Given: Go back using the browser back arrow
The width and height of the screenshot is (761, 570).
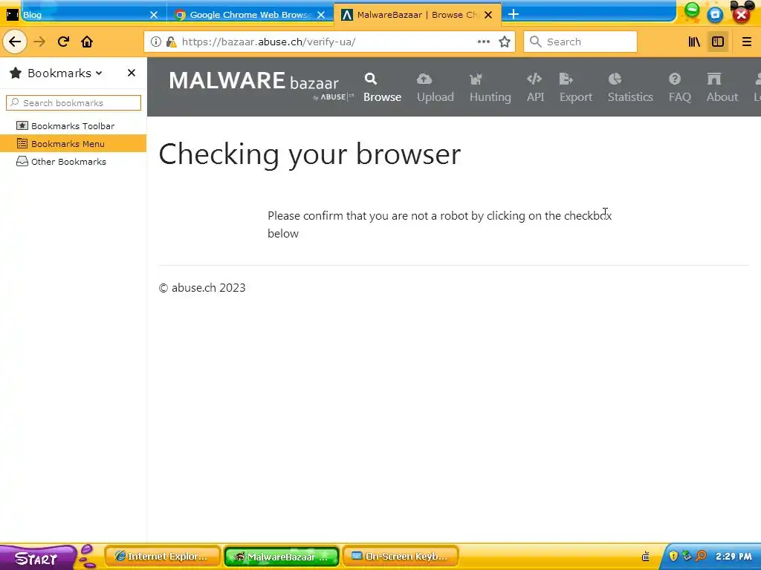Looking at the screenshot, I should coord(15,42).
